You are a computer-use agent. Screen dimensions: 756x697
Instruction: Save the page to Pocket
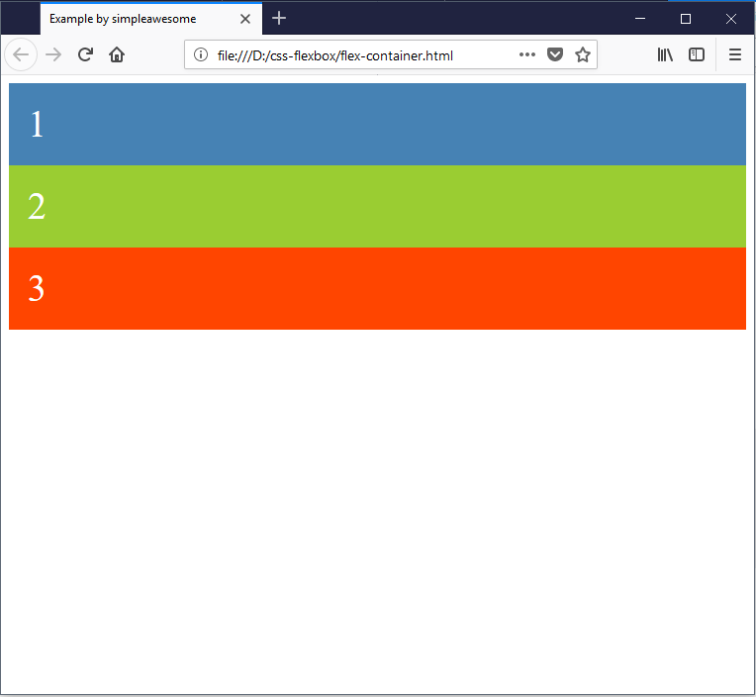tap(555, 54)
